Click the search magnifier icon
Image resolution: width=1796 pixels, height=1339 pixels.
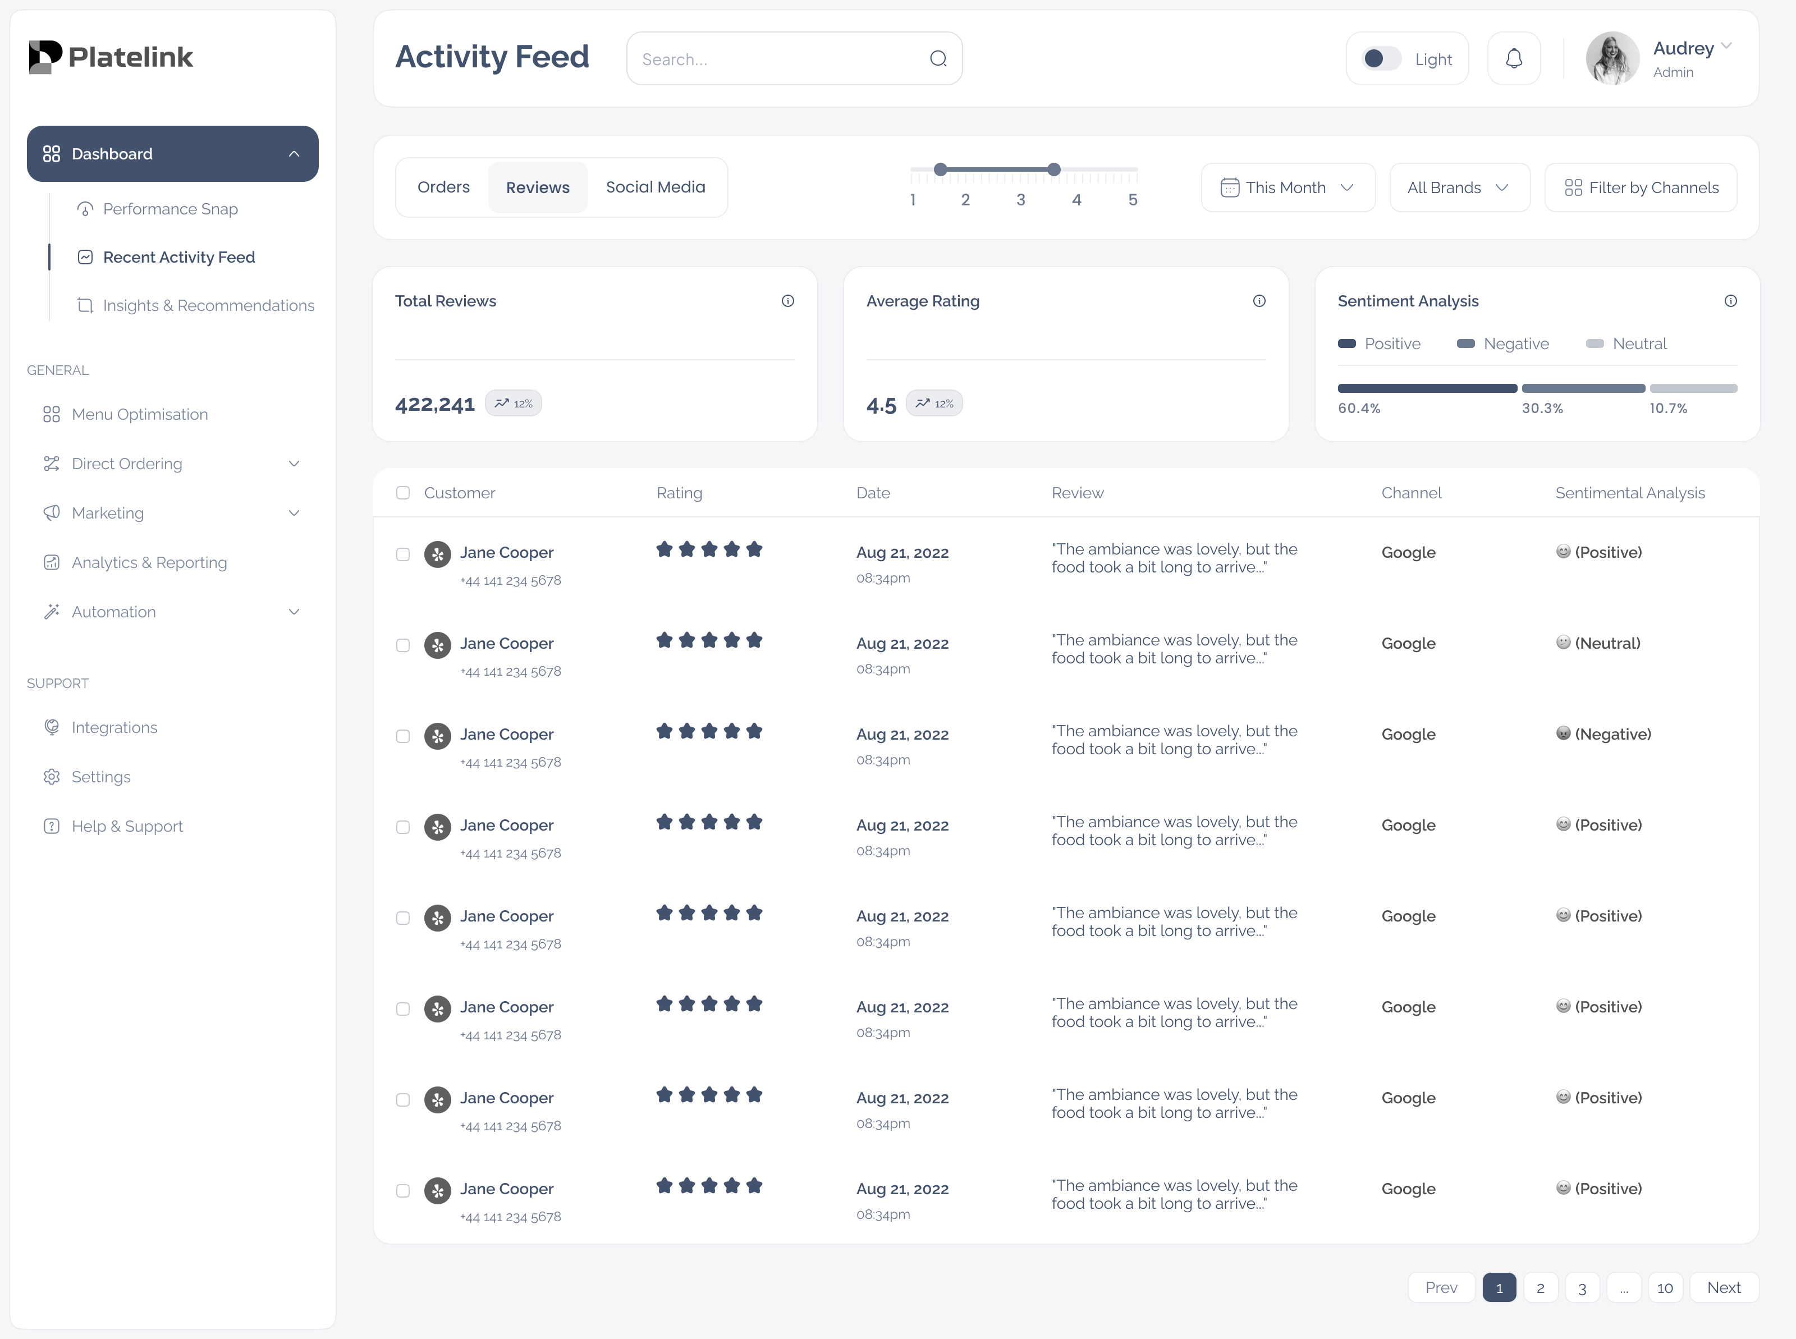937,58
